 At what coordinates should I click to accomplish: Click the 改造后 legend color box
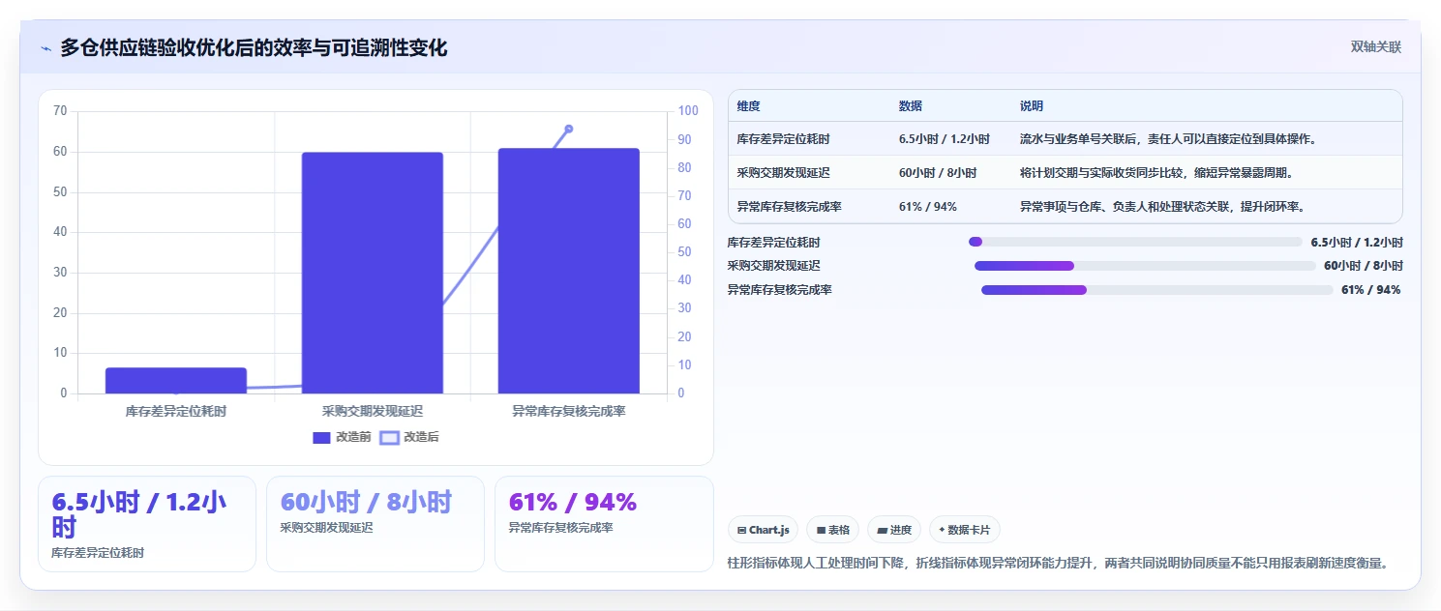389,438
